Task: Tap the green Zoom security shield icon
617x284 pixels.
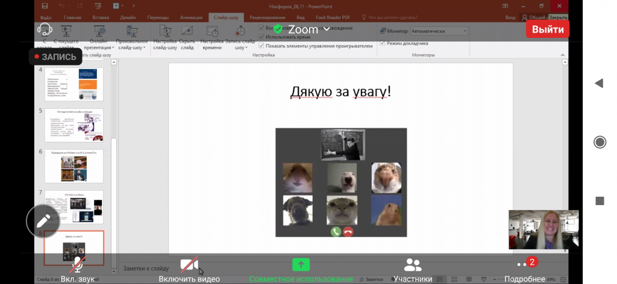Action: 278,29
